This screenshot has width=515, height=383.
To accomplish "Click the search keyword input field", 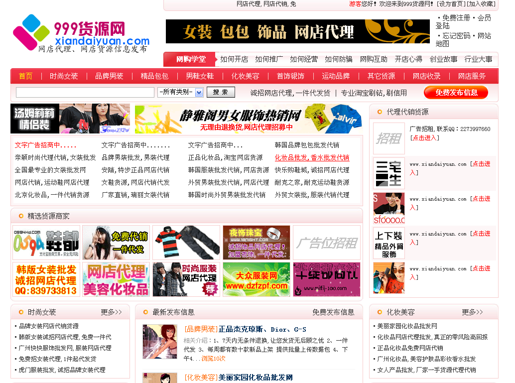I will pyautogui.click(x=85, y=92).
